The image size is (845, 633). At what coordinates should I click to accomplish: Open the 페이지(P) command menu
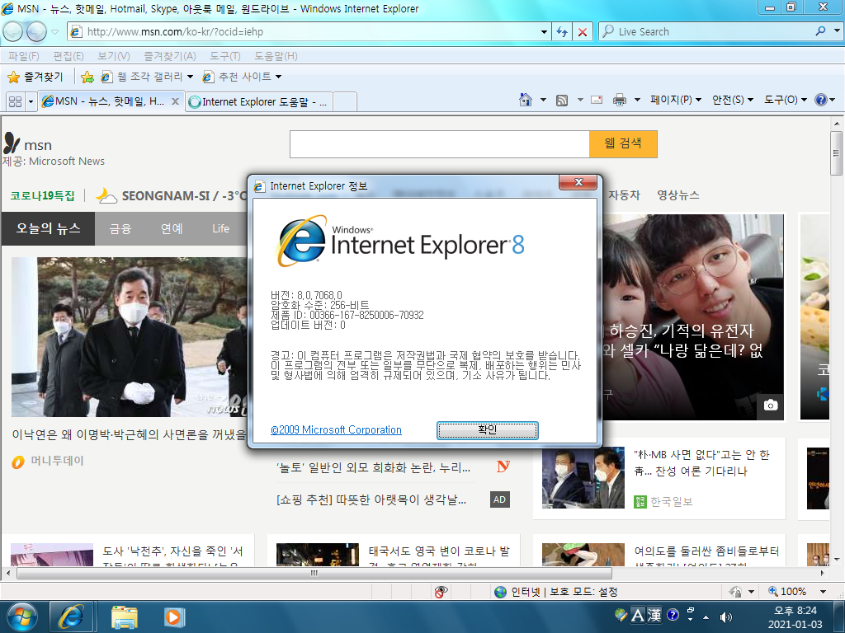[676, 100]
